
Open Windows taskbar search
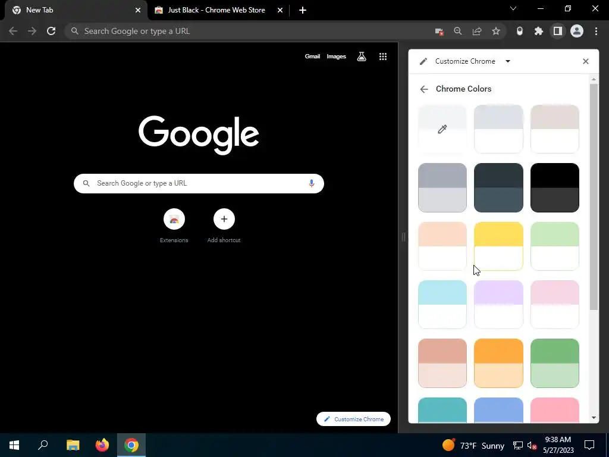pyautogui.click(x=43, y=445)
